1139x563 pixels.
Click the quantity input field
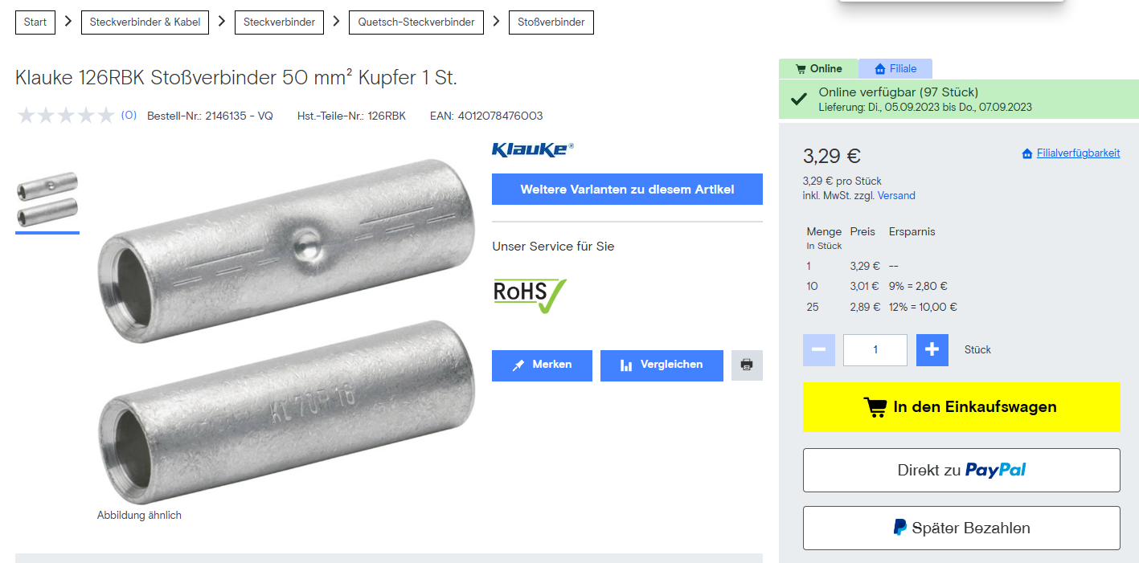coord(875,350)
